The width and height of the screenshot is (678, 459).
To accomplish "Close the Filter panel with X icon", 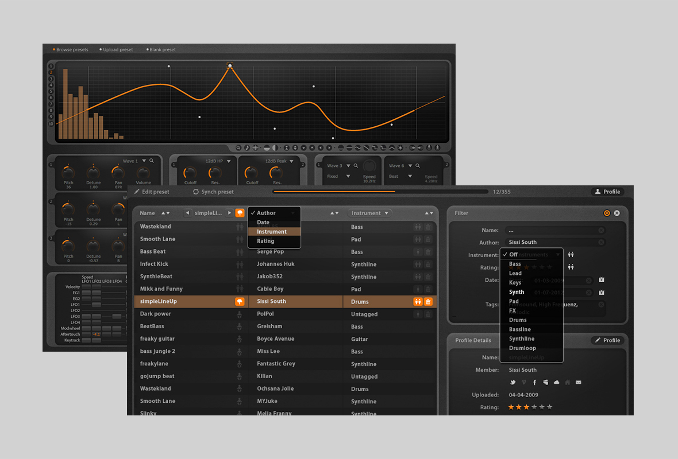I will [x=617, y=213].
